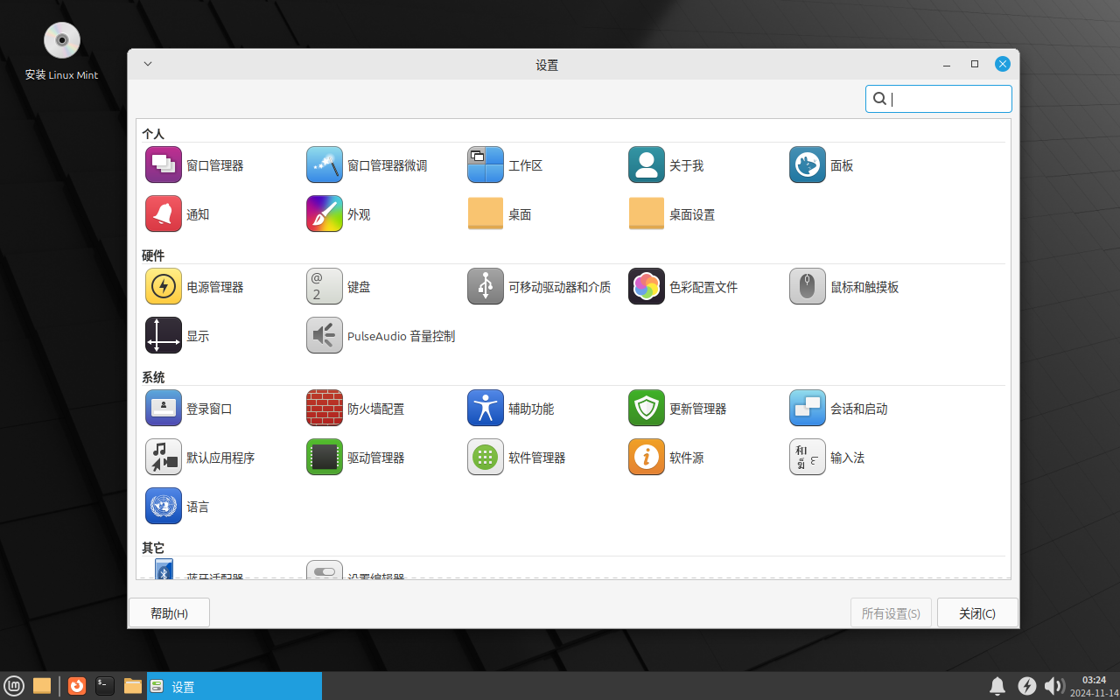Open the 显示 display settings
The width and height of the screenshot is (1120, 700).
pyautogui.click(x=177, y=336)
